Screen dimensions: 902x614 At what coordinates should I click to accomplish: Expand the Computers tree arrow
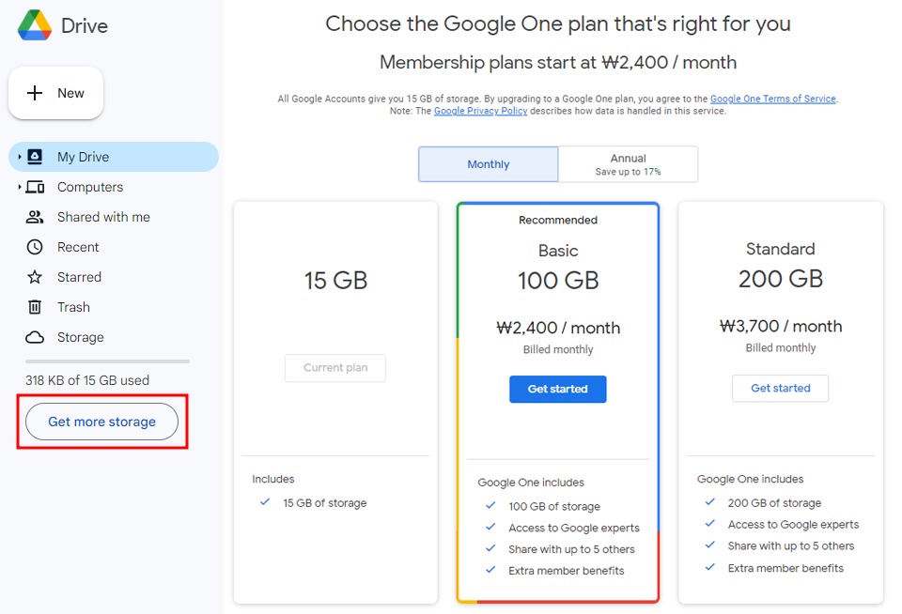pyautogui.click(x=19, y=187)
